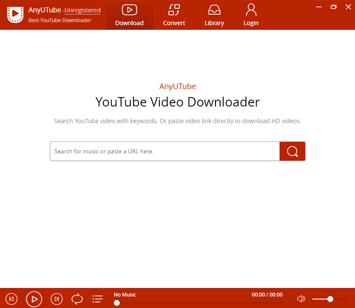Screen dimensions: 355x308
Task: Open the Download tab
Action: click(x=129, y=15)
